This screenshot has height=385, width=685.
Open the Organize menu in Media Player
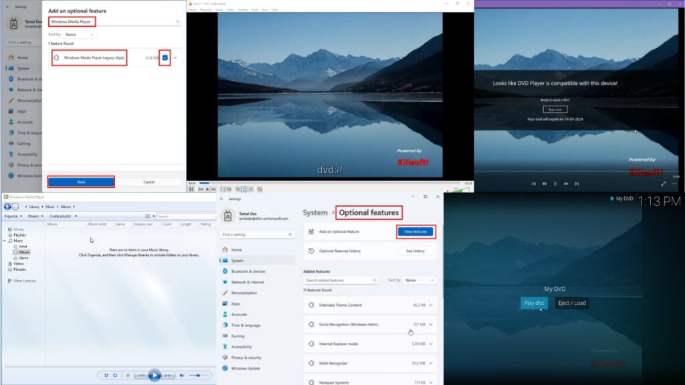[x=11, y=217]
